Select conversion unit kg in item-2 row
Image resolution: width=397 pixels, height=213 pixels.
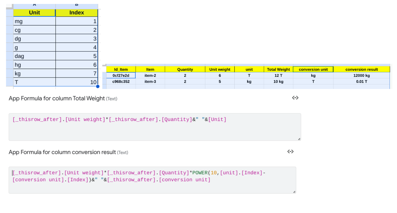[x=313, y=76]
